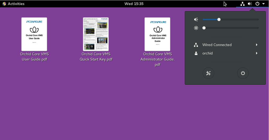The height and width of the screenshot is (140, 269).
Task: Open the orchid user entry
Action: [x=225, y=53]
